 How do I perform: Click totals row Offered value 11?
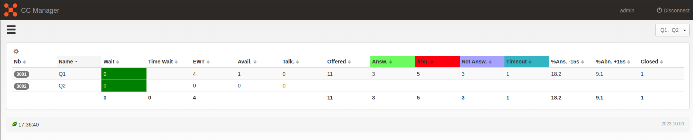(x=330, y=98)
